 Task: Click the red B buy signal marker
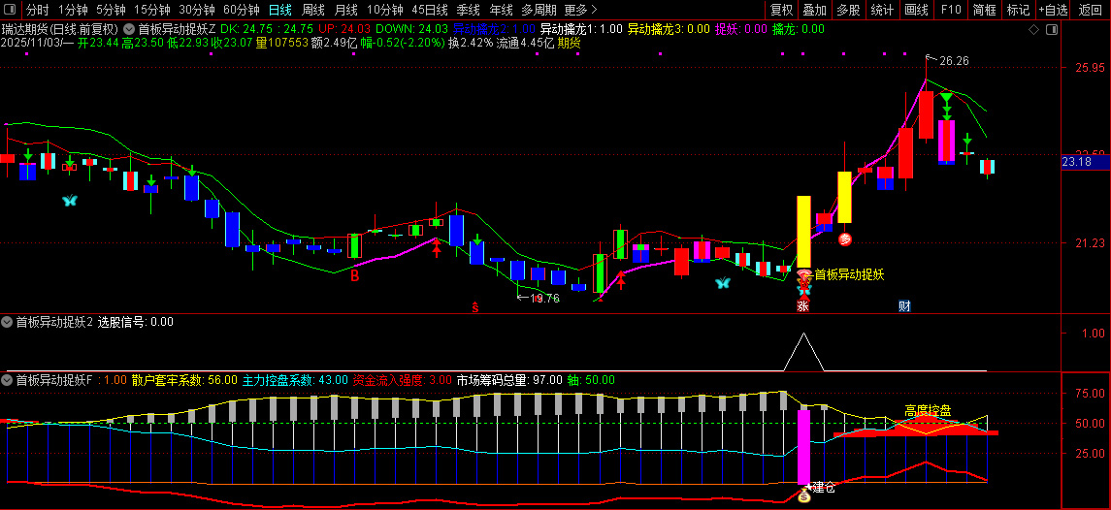coord(355,276)
